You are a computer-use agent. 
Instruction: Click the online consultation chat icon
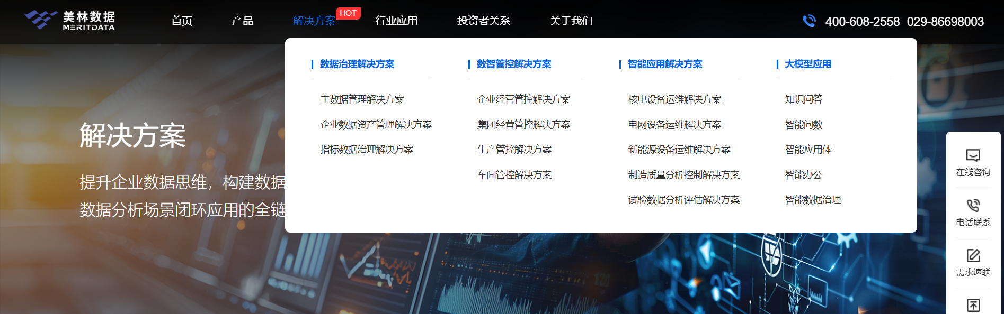tap(973, 155)
